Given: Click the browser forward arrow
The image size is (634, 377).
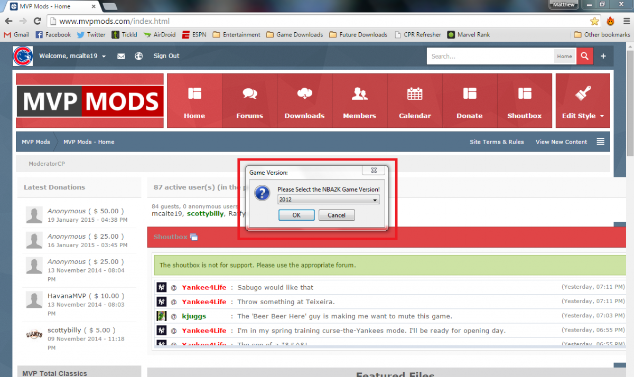Looking at the screenshot, I should point(23,21).
